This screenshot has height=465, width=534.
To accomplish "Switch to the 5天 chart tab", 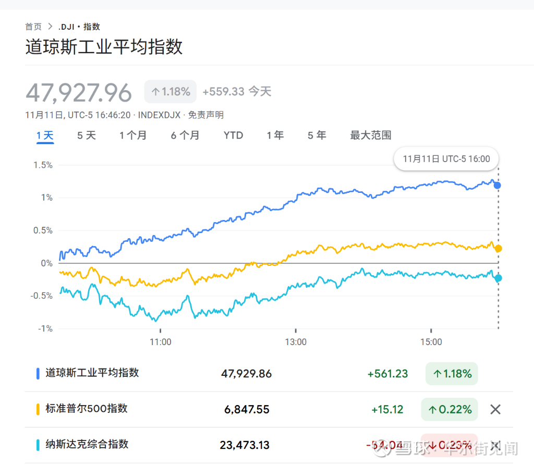I will [x=86, y=135].
